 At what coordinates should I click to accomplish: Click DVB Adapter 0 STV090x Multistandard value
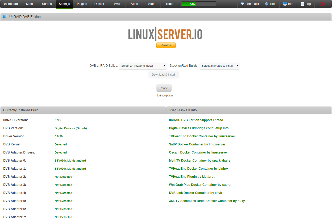tap(70, 161)
